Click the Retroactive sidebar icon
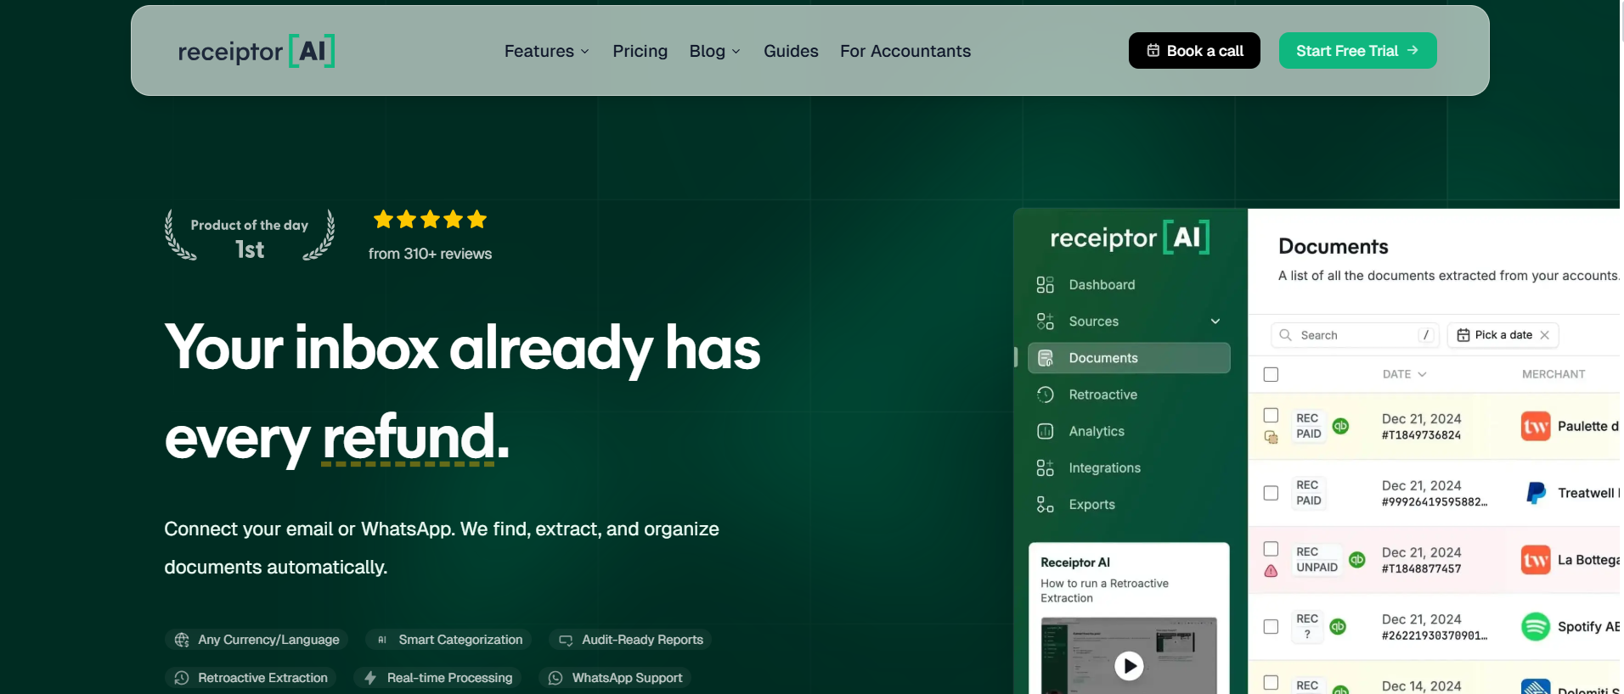 (1046, 395)
